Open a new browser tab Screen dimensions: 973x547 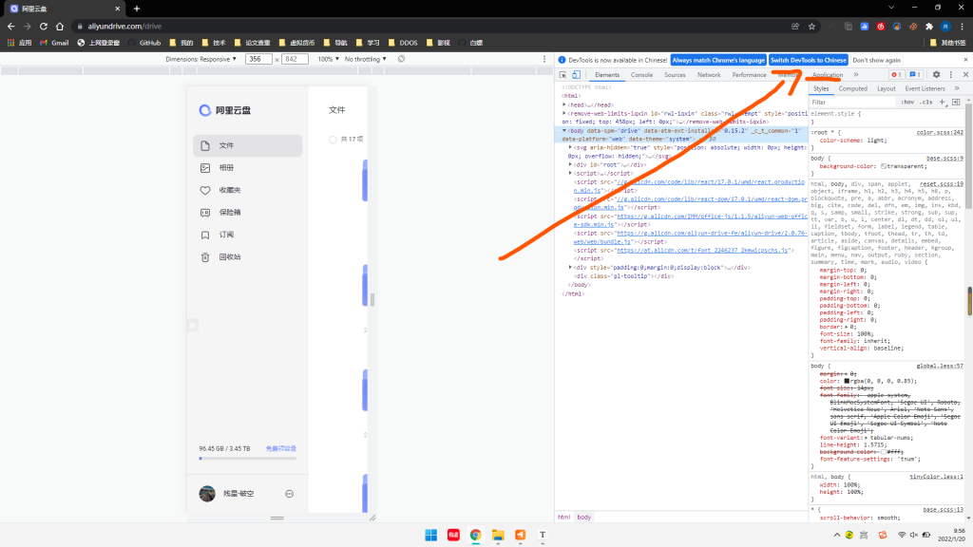(x=137, y=9)
